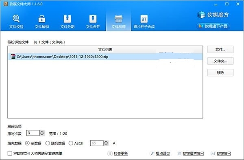Open the 软媒魔方官网 website link
Viewport: 244px width, 160px height.
pos(193,153)
